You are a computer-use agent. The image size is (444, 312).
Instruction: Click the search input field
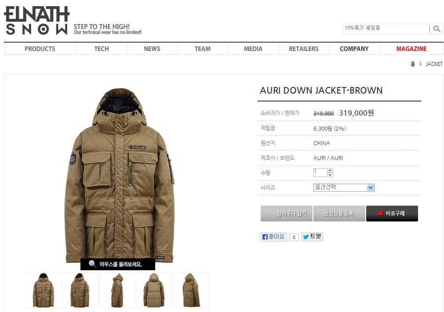pyautogui.click(x=386, y=29)
